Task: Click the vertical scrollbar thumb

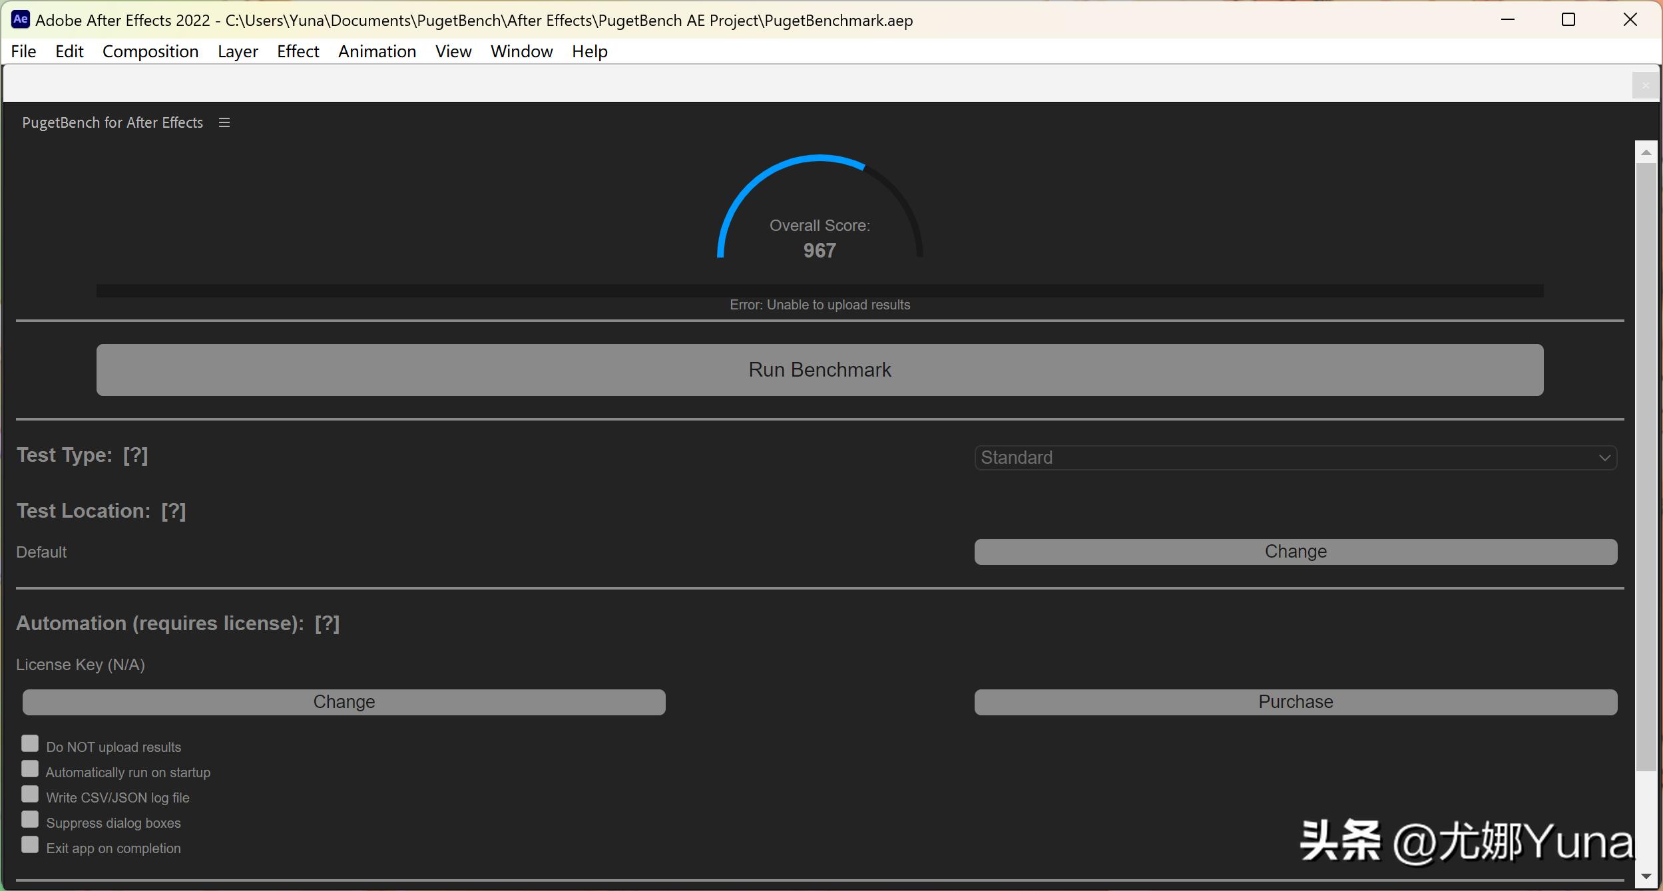Action: [1646, 466]
